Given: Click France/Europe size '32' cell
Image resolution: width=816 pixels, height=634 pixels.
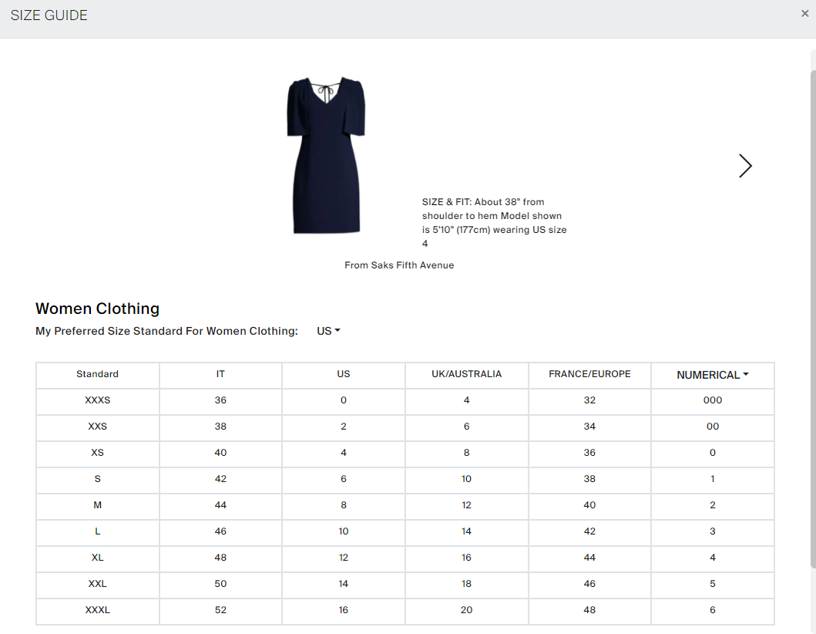Looking at the screenshot, I should tap(589, 400).
